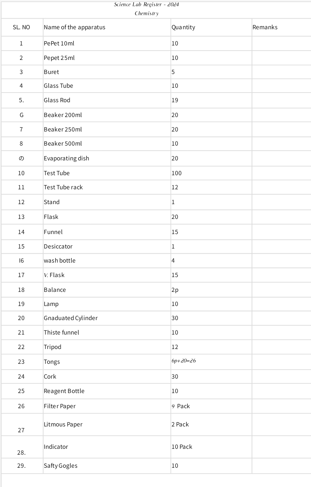Click the '9 Pack' Filter Paper quantity

pos(181,406)
